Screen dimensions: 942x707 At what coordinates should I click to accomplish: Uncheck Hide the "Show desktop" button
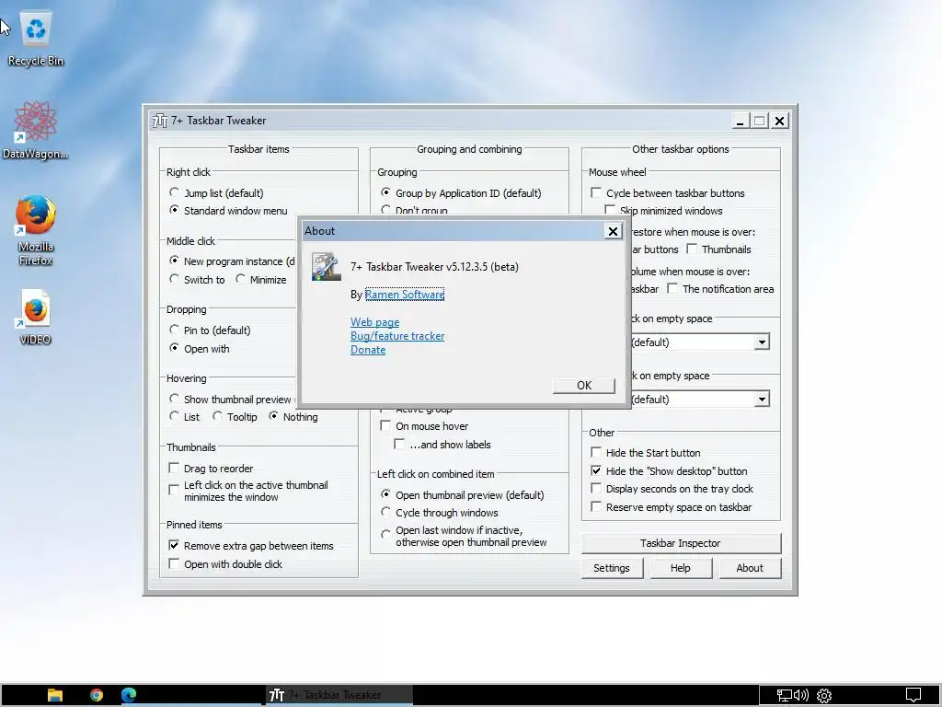pos(596,470)
